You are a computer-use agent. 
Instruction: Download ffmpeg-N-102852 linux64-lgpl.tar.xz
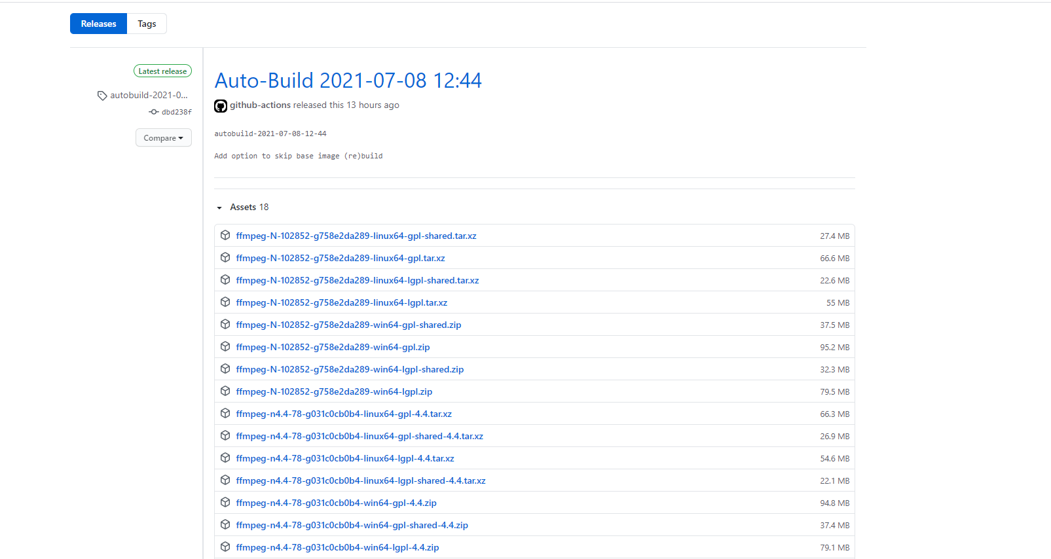[x=342, y=302]
